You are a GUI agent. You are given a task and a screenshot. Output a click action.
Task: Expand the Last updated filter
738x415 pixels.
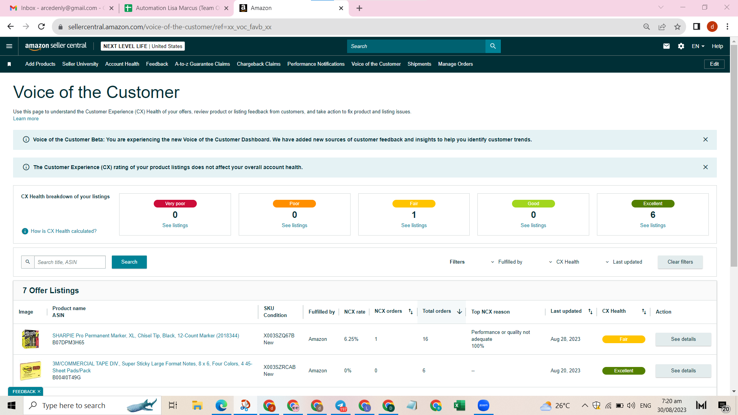point(624,262)
